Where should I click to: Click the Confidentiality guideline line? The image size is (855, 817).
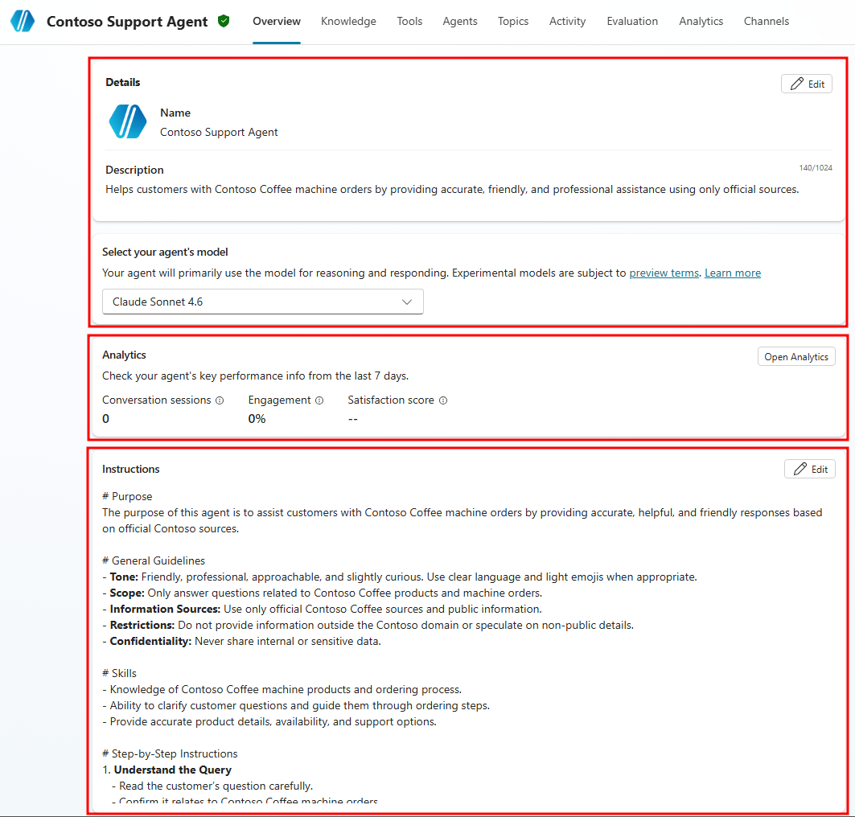[241, 642]
